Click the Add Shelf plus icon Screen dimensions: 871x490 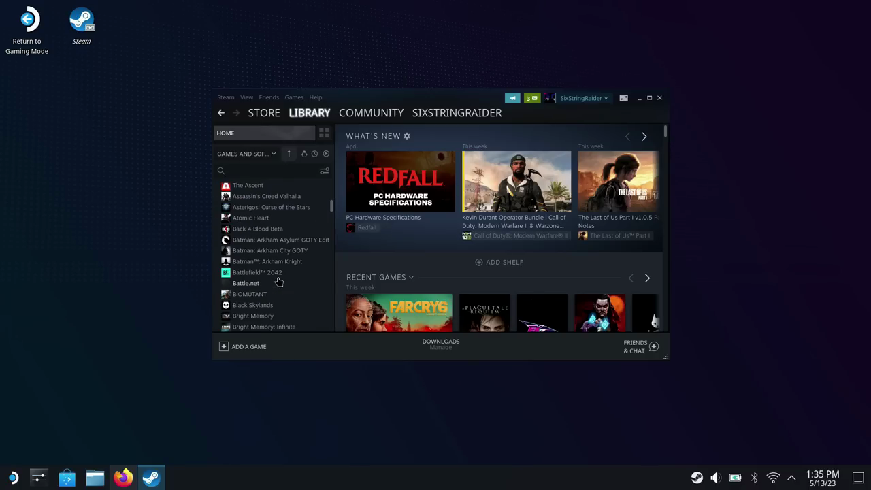(479, 262)
